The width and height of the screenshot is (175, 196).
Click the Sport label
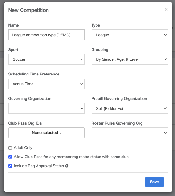13,49
